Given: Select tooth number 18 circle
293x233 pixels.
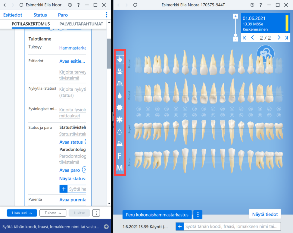Looking at the screenshot, I should click(x=139, y=109).
